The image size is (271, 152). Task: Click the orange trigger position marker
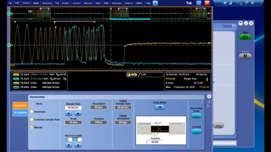(15, 22)
